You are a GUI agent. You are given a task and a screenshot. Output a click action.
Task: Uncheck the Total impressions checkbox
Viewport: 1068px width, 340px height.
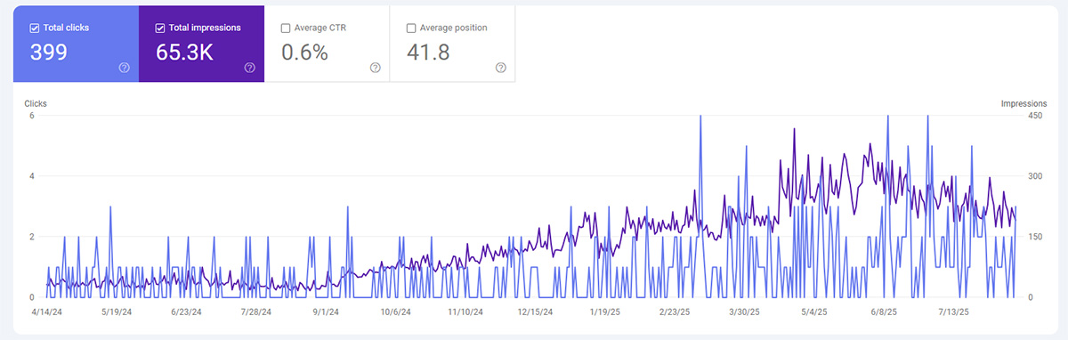click(x=160, y=28)
